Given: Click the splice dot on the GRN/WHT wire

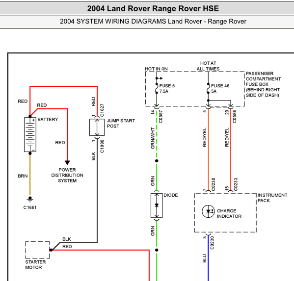Looking at the screenshot, I should point(157,161).
